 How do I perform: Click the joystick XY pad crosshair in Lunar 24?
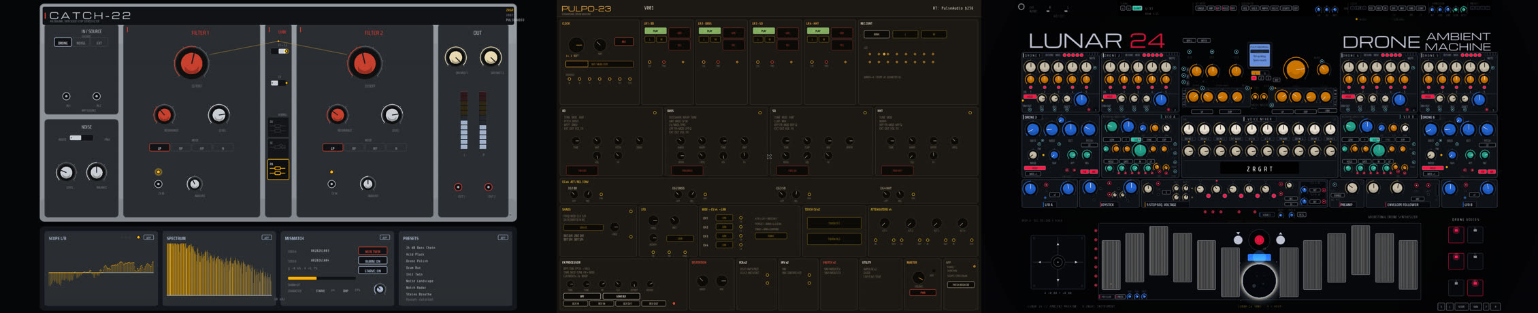(1058, 262)
